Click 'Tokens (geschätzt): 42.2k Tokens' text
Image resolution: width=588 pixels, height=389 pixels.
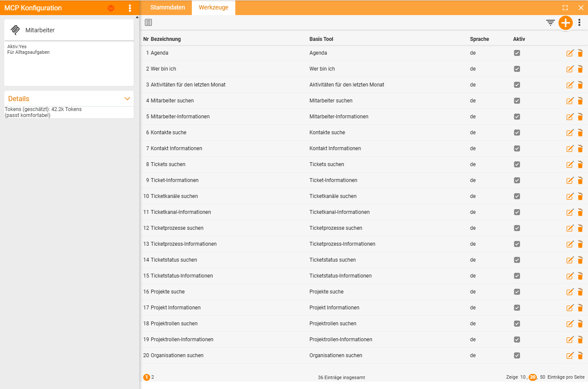43,109
